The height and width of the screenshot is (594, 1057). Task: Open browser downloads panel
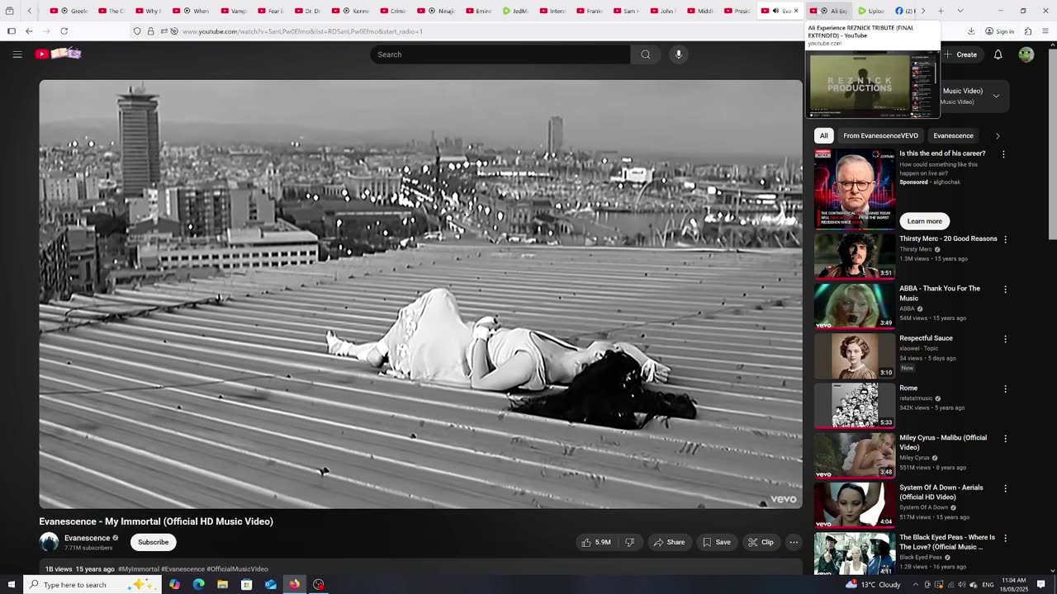pos(971,31)
